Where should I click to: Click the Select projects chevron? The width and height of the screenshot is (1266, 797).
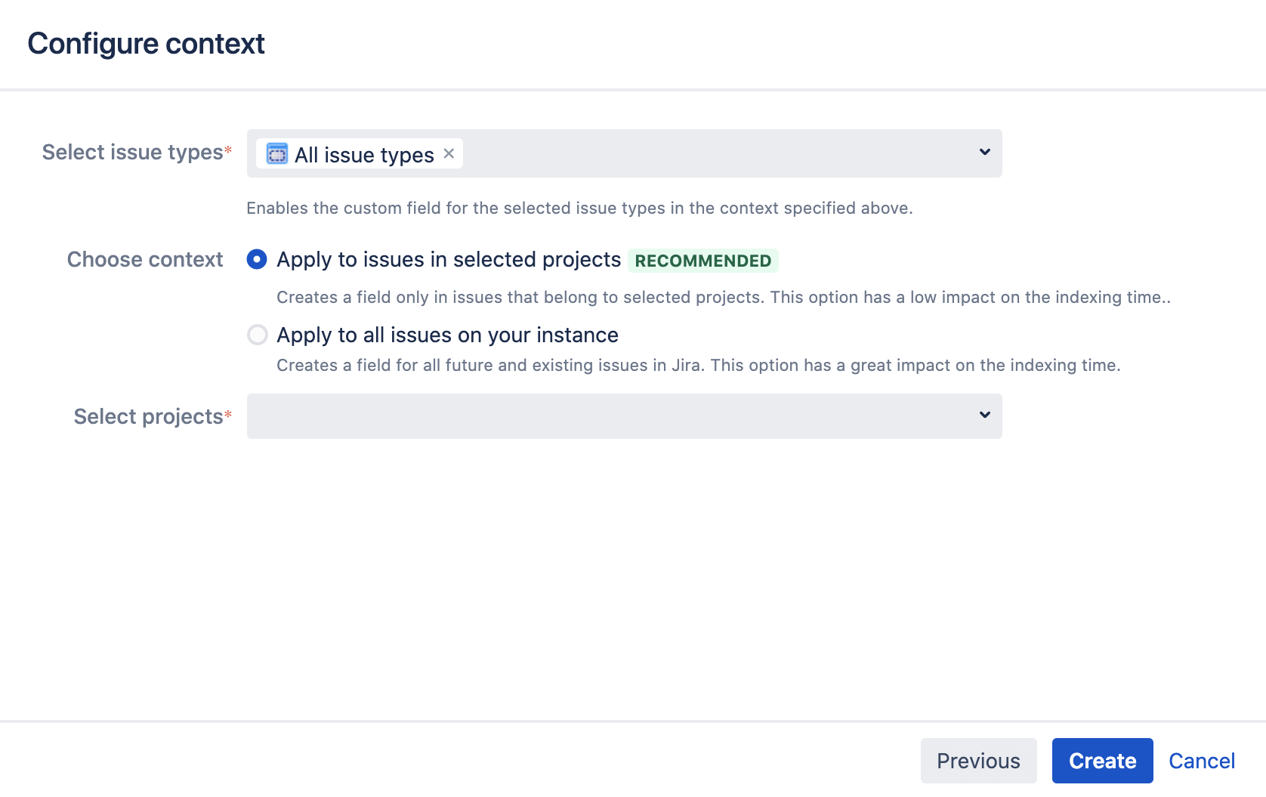(x=984, y=415)
